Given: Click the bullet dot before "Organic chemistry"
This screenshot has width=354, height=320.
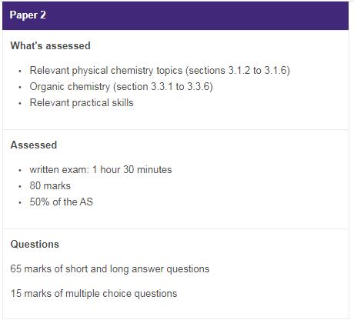Looking at the screenshot, I should [x=20, y=88].
